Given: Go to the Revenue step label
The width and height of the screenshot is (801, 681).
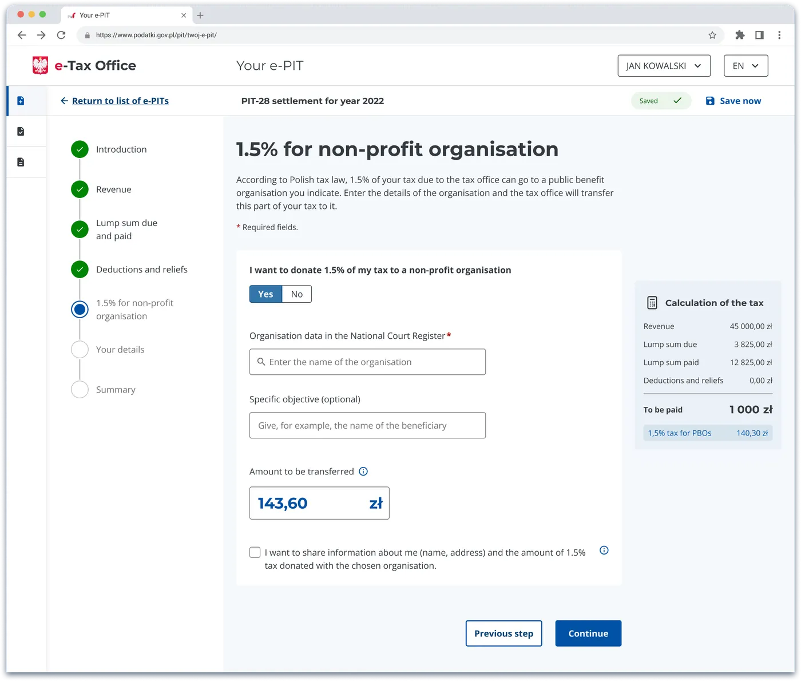Looking at the screenshot, I should click(114, 189).
